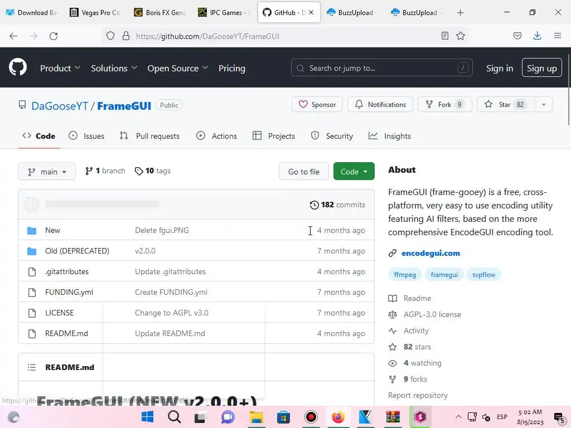Expand the Solutions menu
This screenshot has height=428, width=571.
tap(114, 68)
